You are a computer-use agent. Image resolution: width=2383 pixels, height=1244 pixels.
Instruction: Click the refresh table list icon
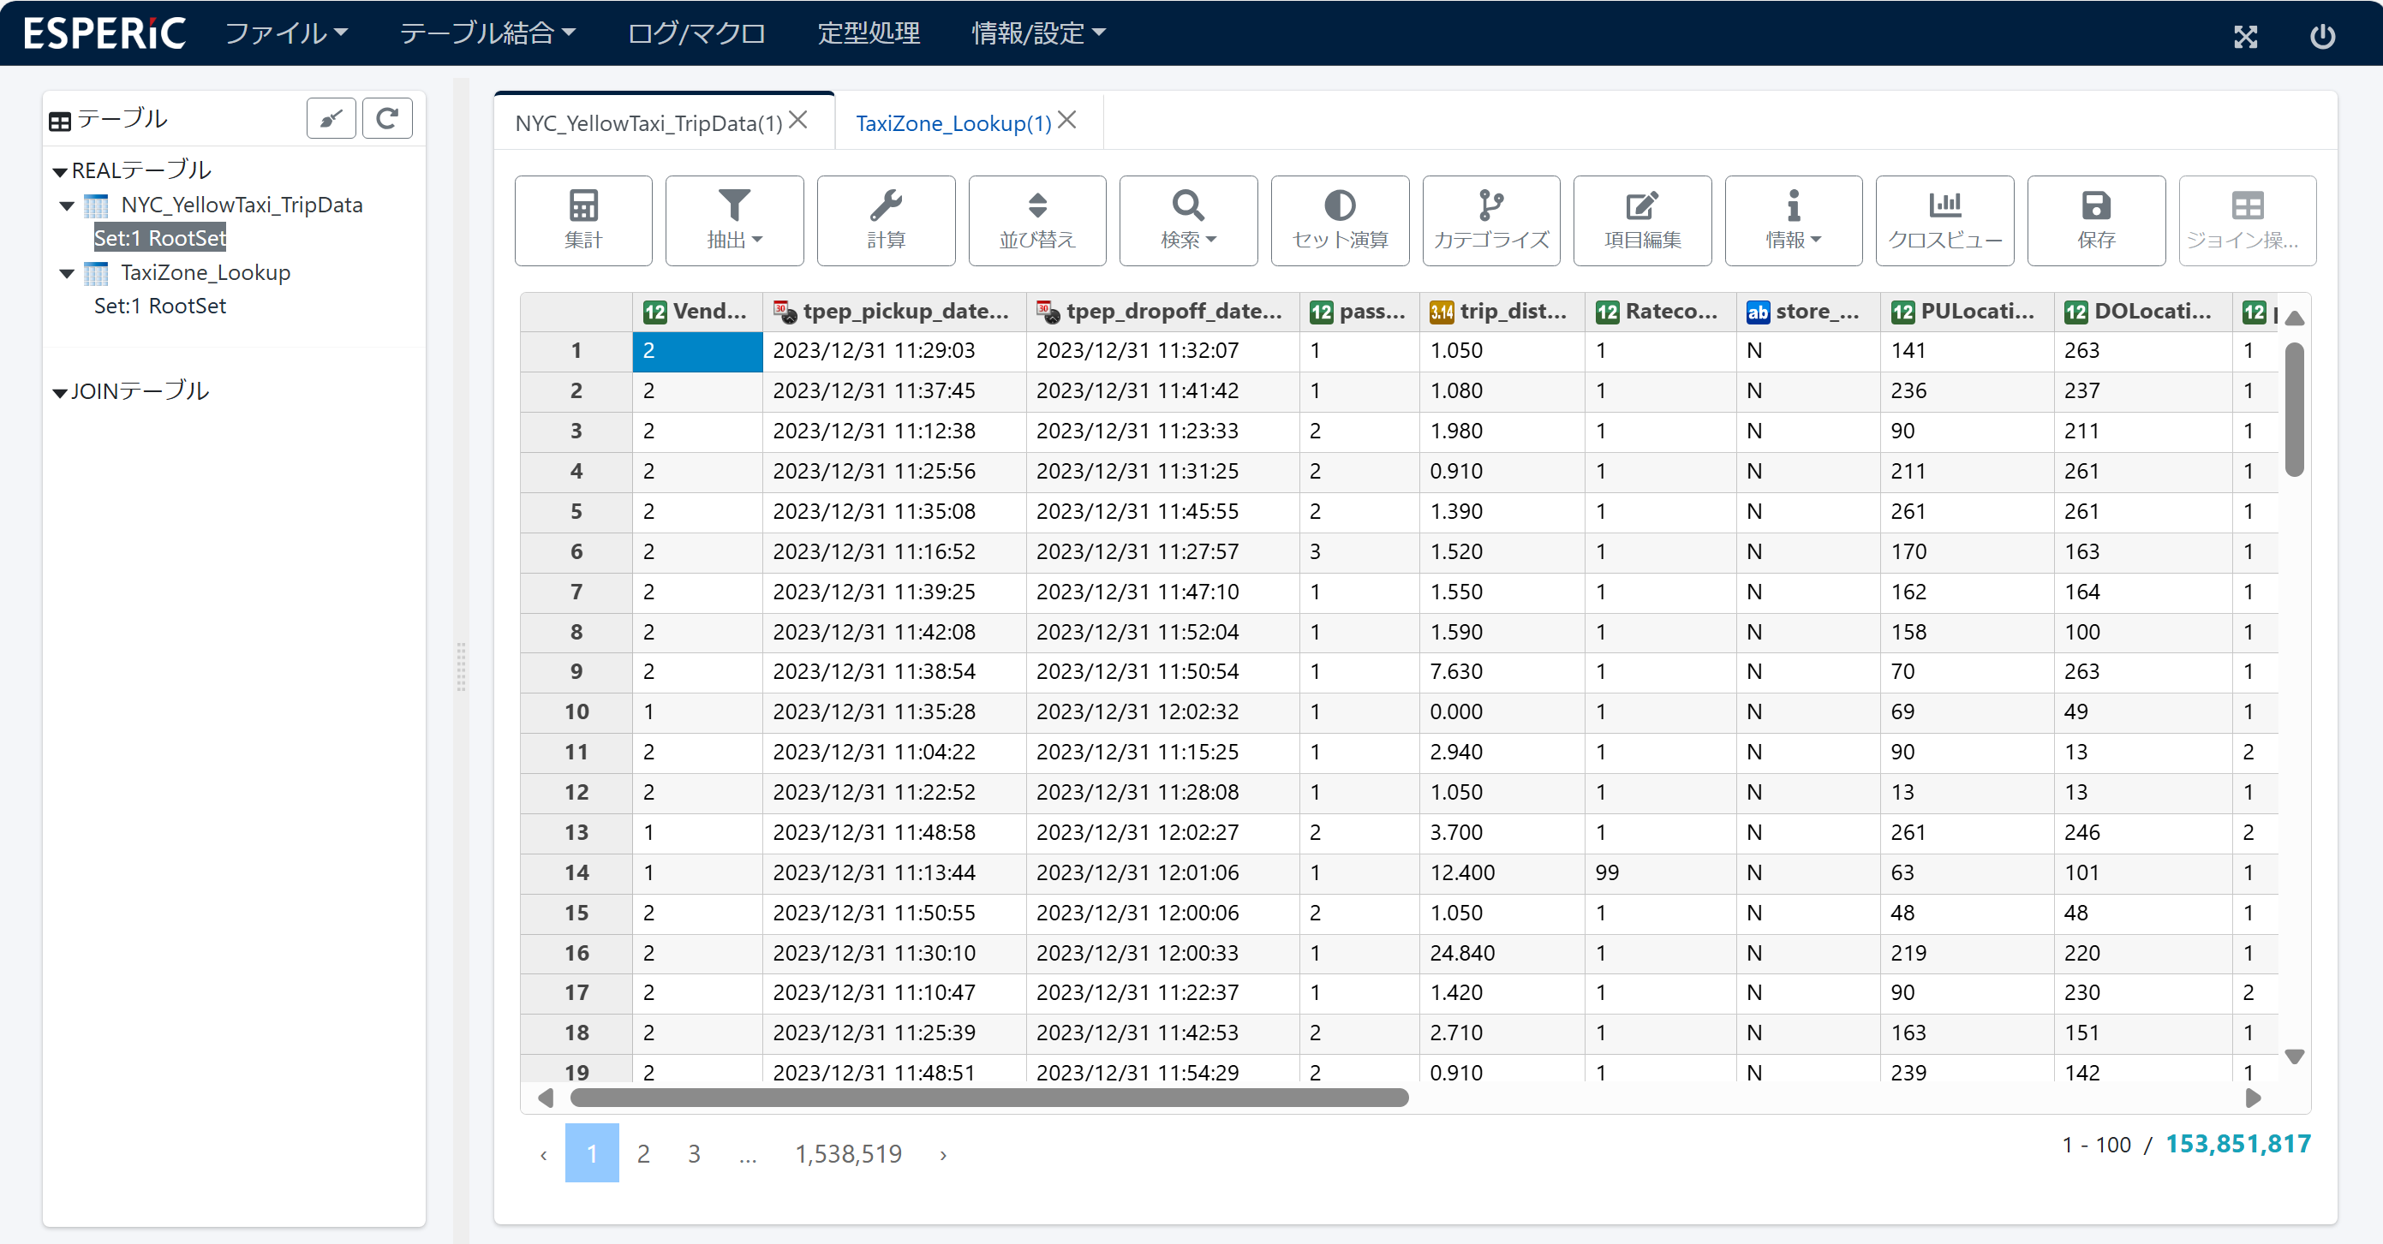coord(386,118)
